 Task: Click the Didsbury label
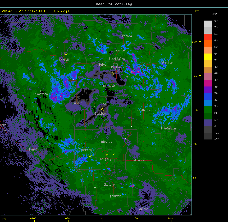pos(101,114)
